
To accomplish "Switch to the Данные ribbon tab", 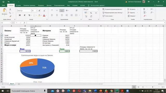I will pos(49,5).
